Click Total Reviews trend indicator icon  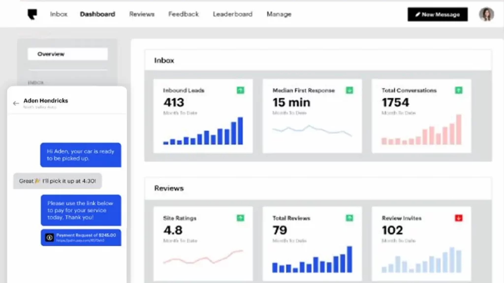pyautogui.click(x=349, y=218)
